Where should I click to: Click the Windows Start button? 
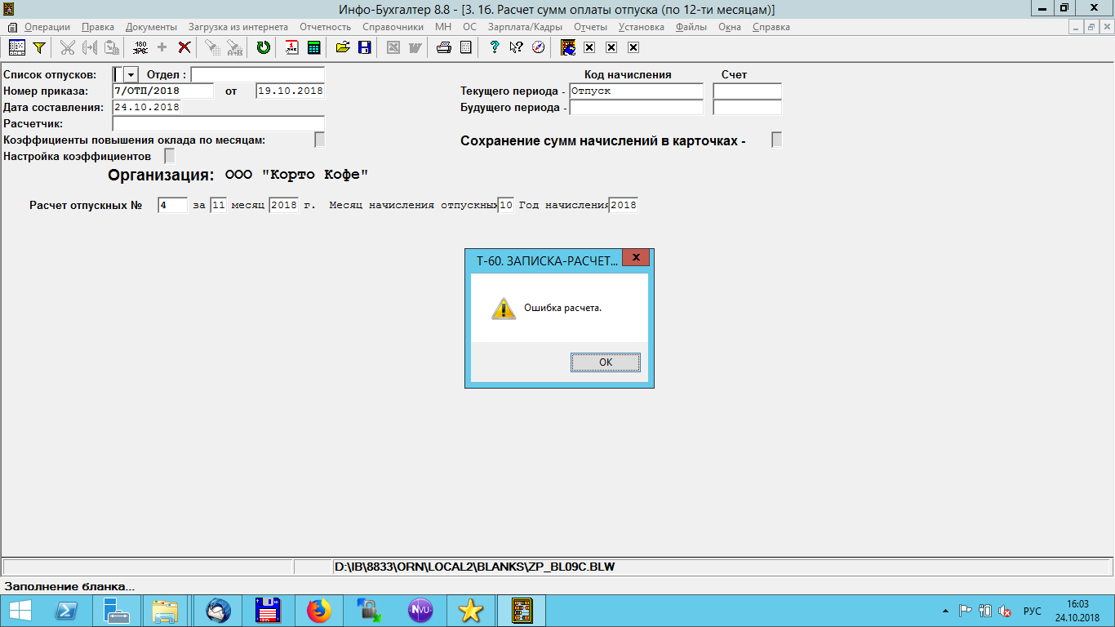click(x=20, y=610)
